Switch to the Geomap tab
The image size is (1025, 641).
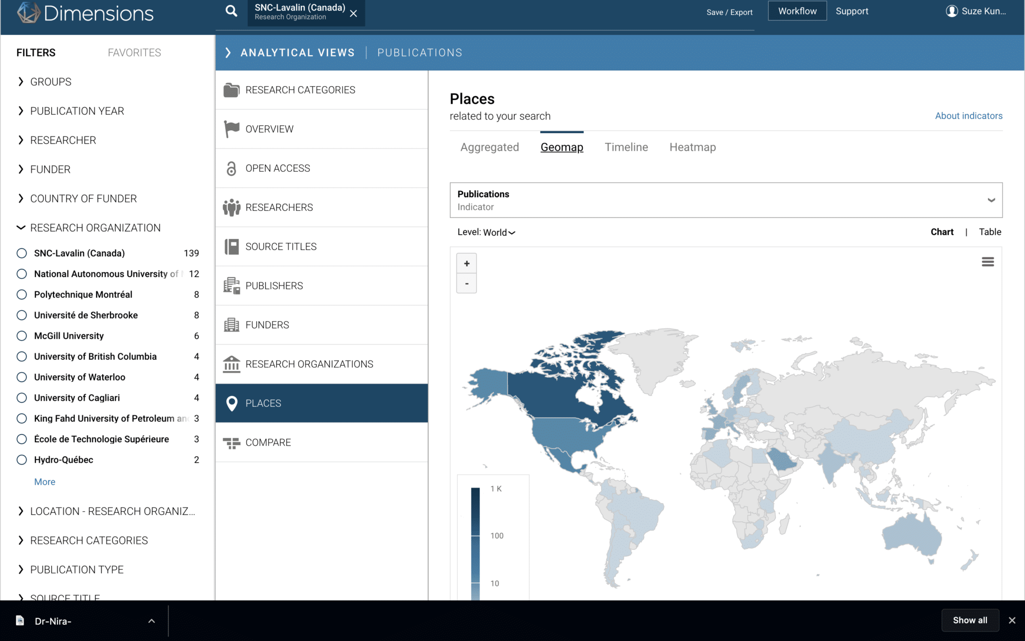tap(562, 147)
